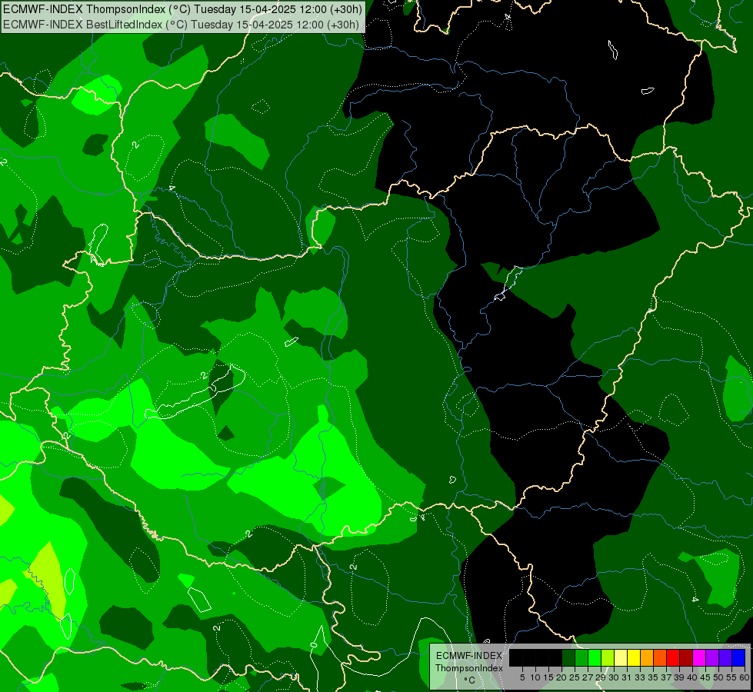Click the legend tick value 31
The width and height of the screenshot is (753, 692).
pos(627,677)
